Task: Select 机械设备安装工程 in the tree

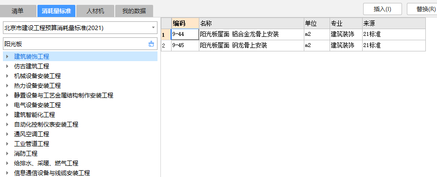Action: click(x=37, y=76)
